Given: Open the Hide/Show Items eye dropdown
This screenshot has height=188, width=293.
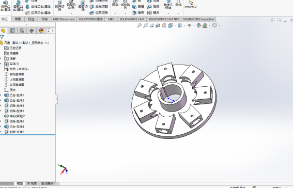Looking at the screenshot, I should 190,26.
